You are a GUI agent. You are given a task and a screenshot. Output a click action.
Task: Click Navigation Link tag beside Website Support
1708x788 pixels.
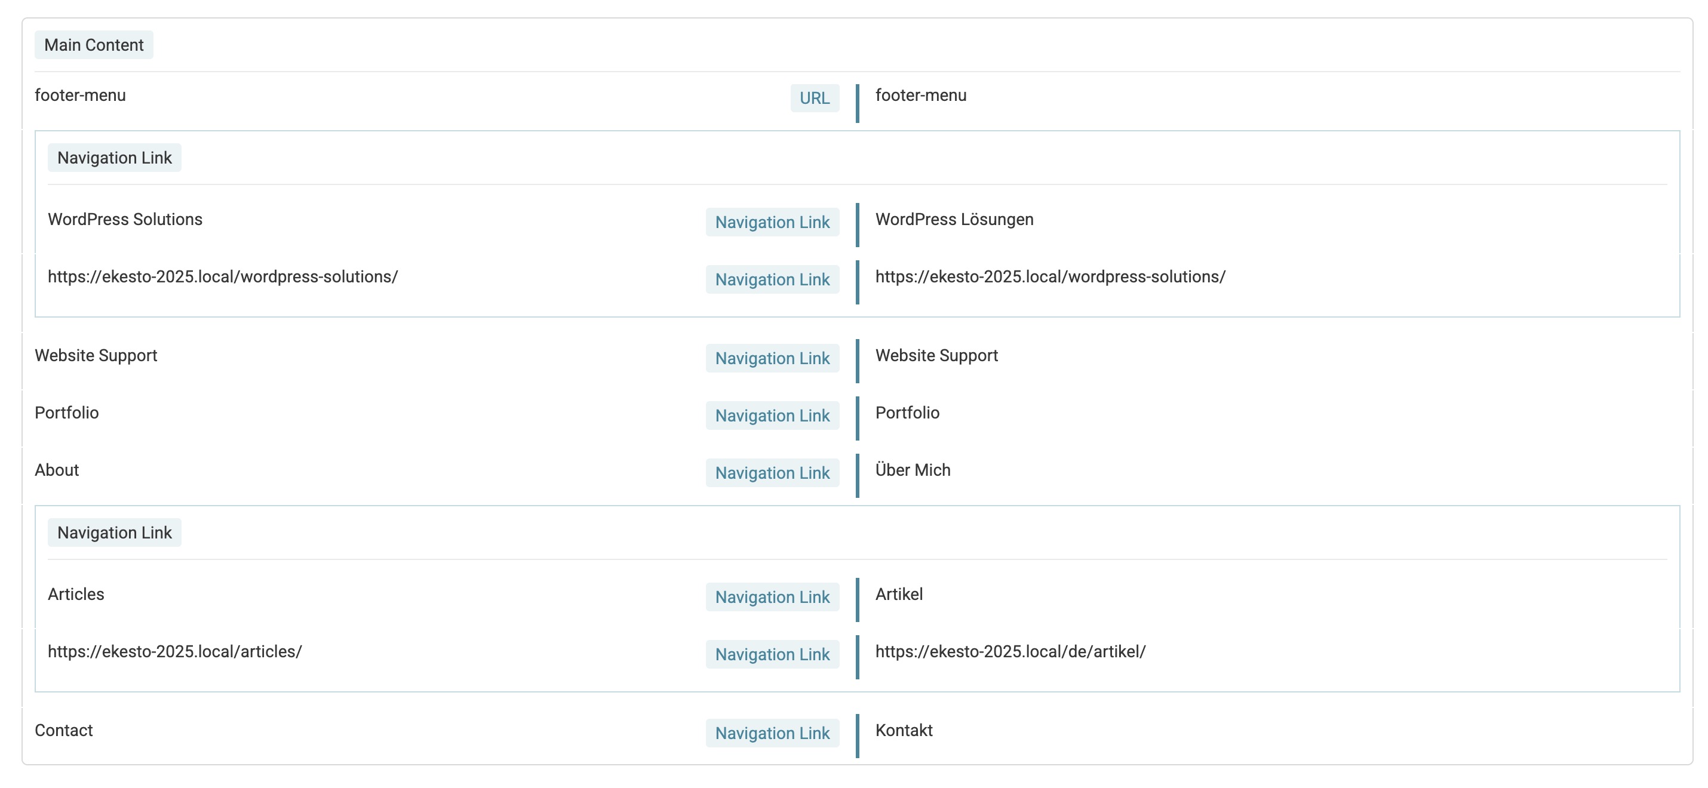[x=772, y=358]
